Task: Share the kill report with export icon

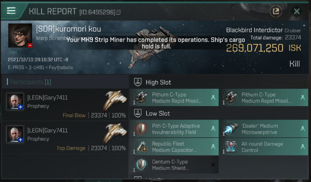Action: tap(276, 11)
